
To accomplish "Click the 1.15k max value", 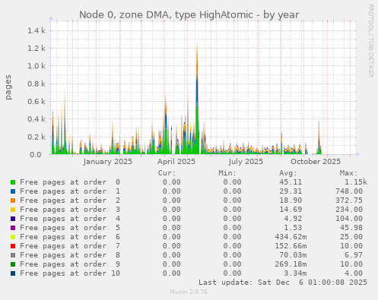I will (356, 182).
